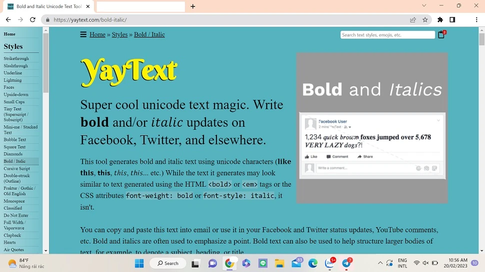Open a new tab with the plus button

pos(193,6)
